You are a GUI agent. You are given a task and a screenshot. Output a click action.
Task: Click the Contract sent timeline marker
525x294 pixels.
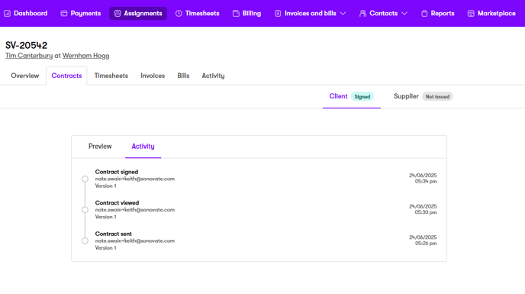pos(85,241)
